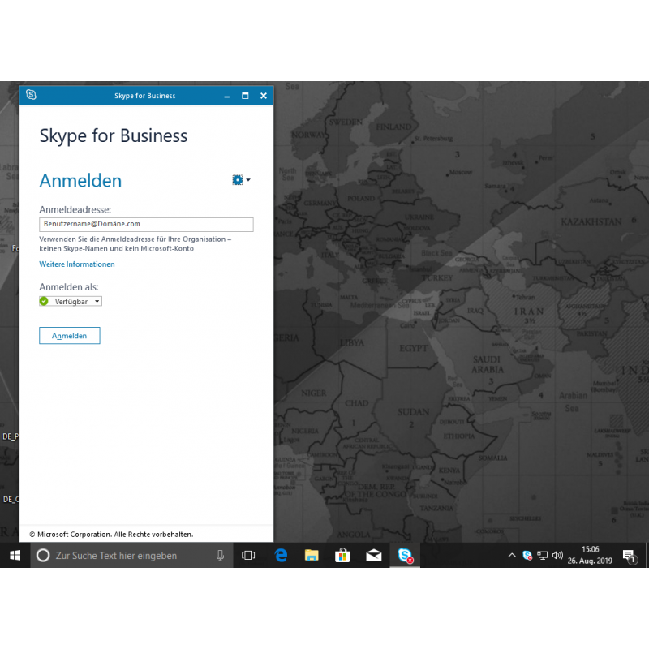Launch Microsoft Edge from the taskbar
The image size is (649, 649).
(281, 556)
